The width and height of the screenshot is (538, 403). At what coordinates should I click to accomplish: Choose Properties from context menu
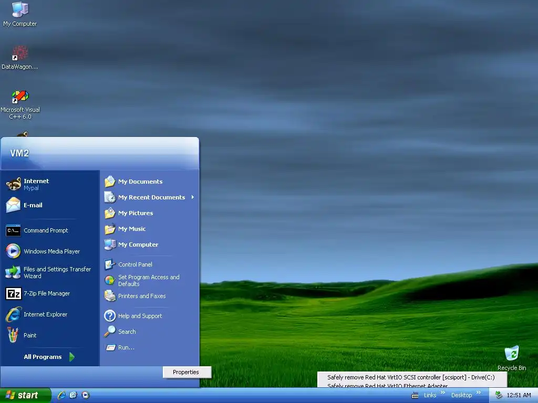point(187,372)
